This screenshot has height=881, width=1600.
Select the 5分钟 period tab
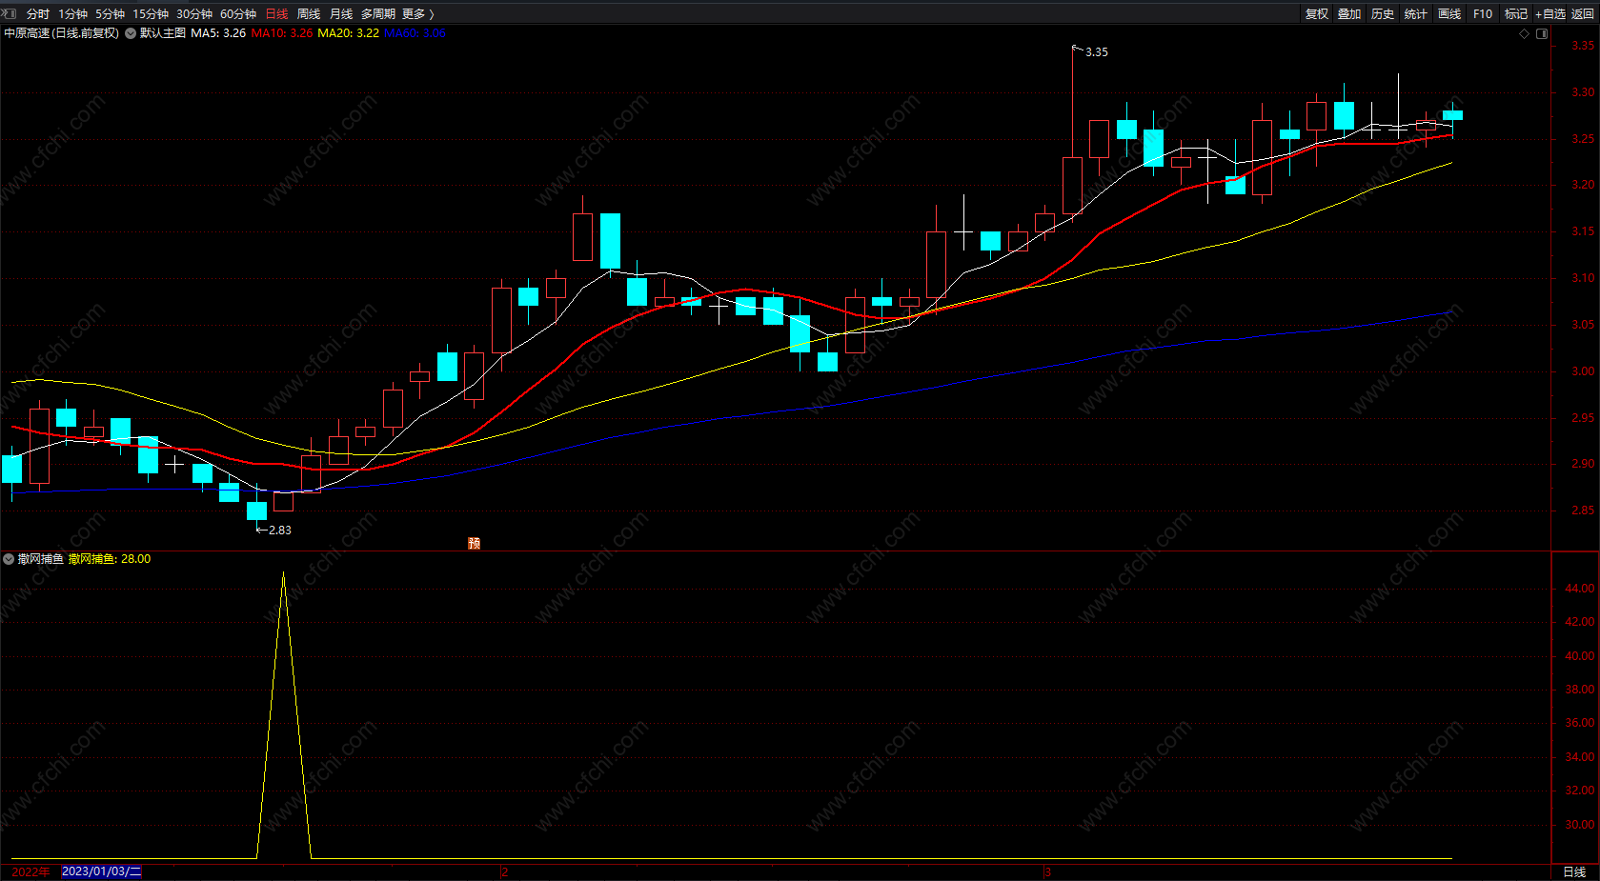tap(111, 14)
